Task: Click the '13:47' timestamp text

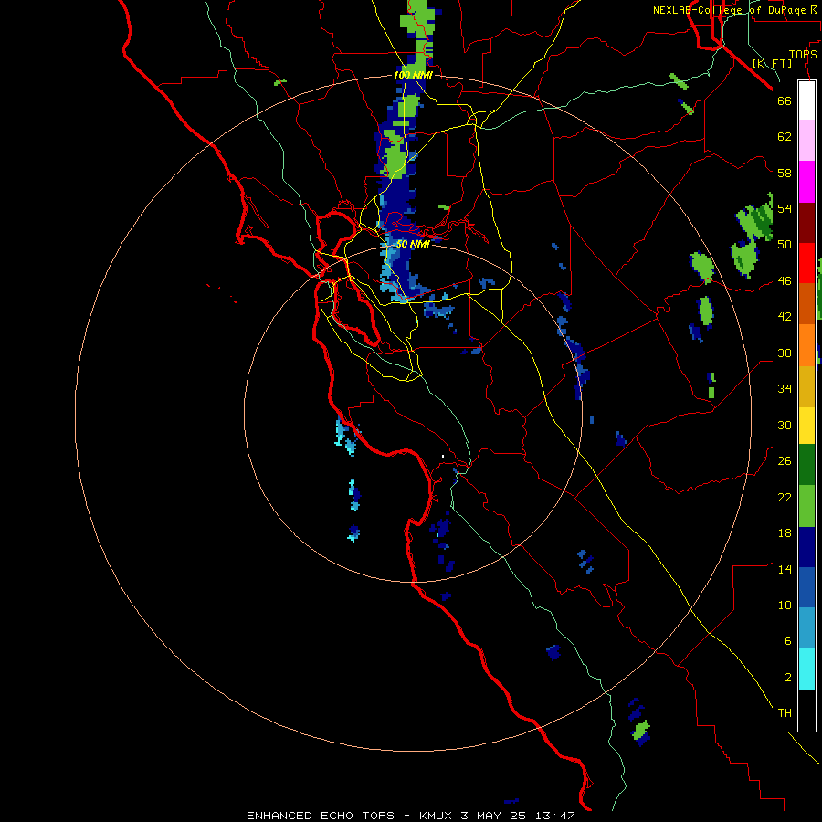Action: (555, 816)
